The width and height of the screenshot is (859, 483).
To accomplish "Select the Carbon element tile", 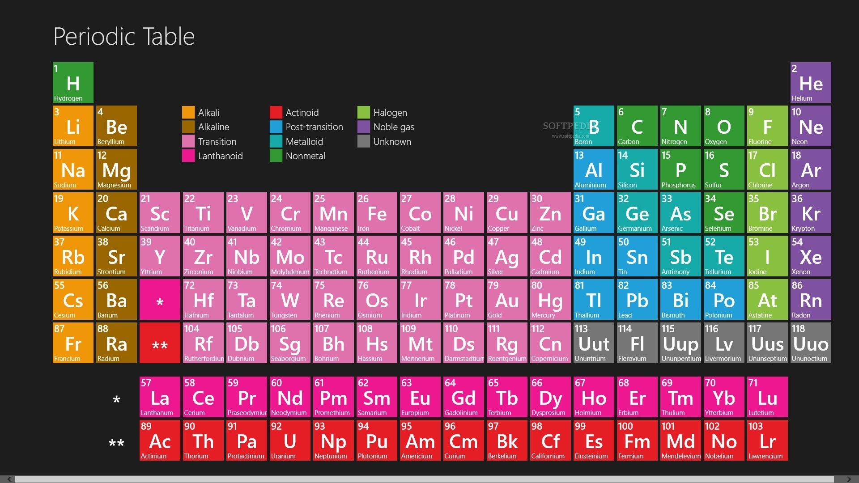I will coord(637,126).
